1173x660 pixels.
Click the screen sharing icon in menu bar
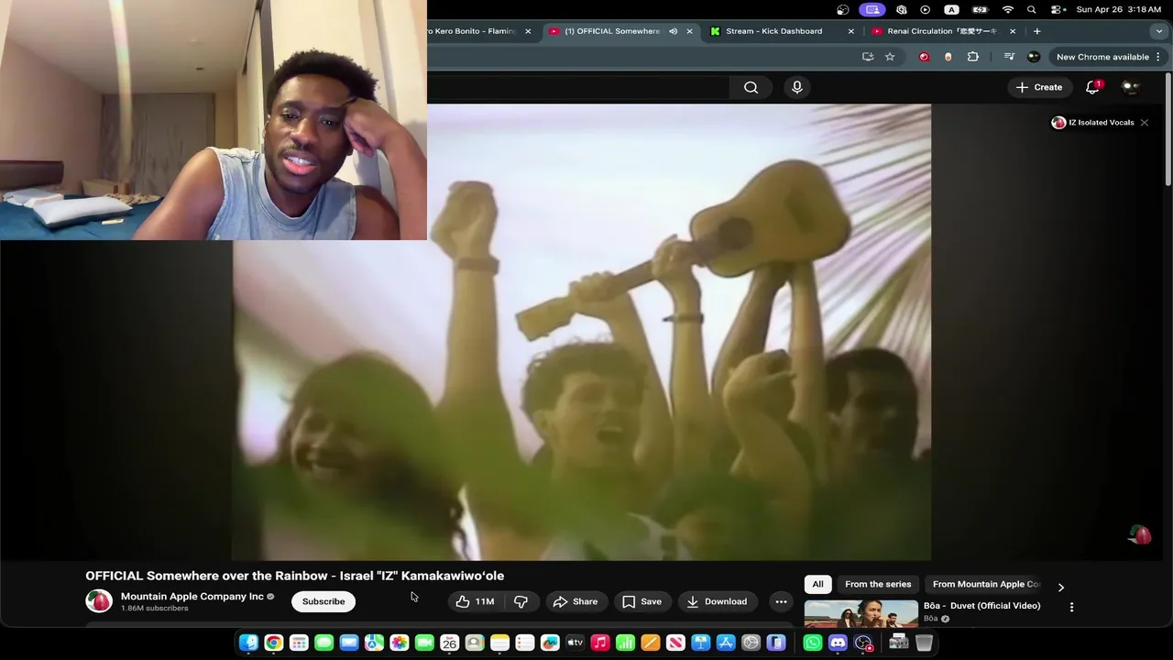pyautogui.click(x=872, y=9)
